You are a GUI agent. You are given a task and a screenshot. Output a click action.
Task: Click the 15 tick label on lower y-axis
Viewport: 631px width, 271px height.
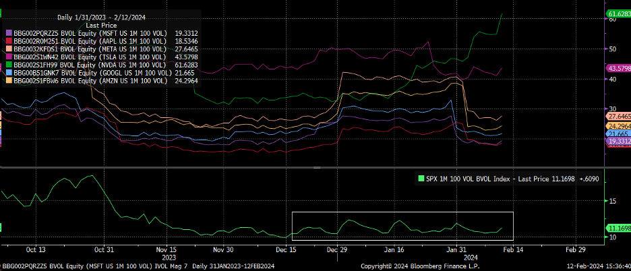613,200
